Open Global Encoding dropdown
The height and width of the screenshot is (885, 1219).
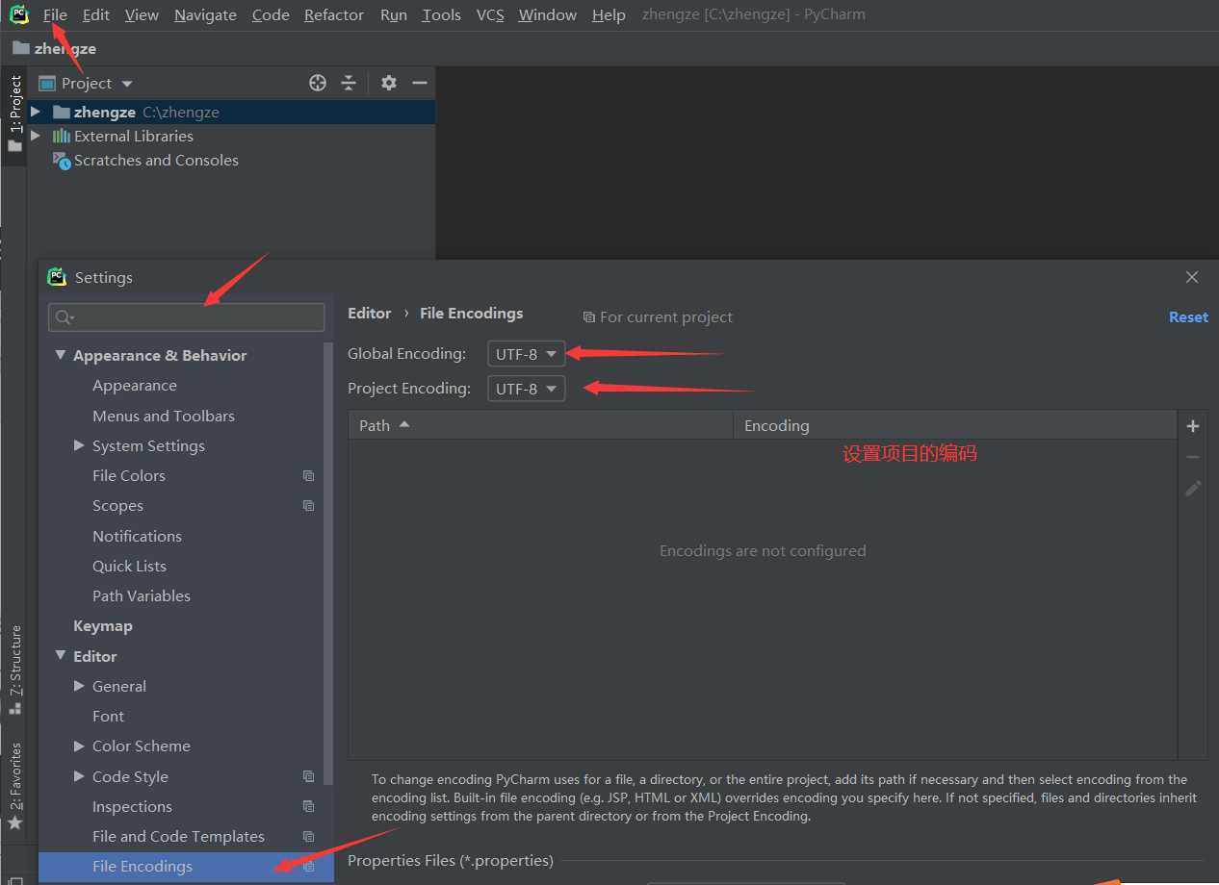click(526, 354)
